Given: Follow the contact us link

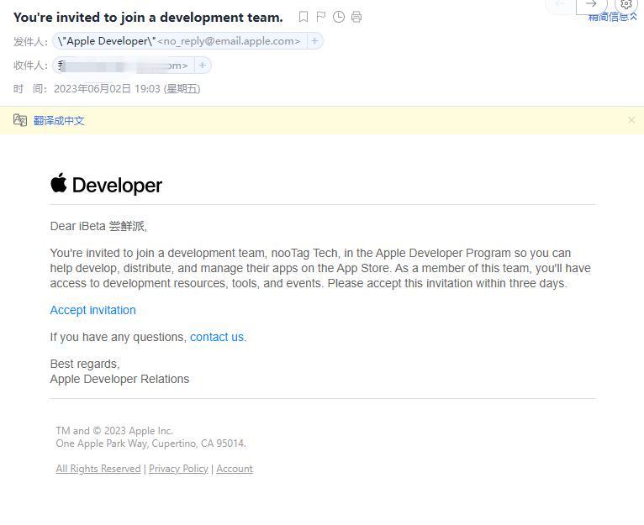Looking at the screenshot, I should coord(217,337).
